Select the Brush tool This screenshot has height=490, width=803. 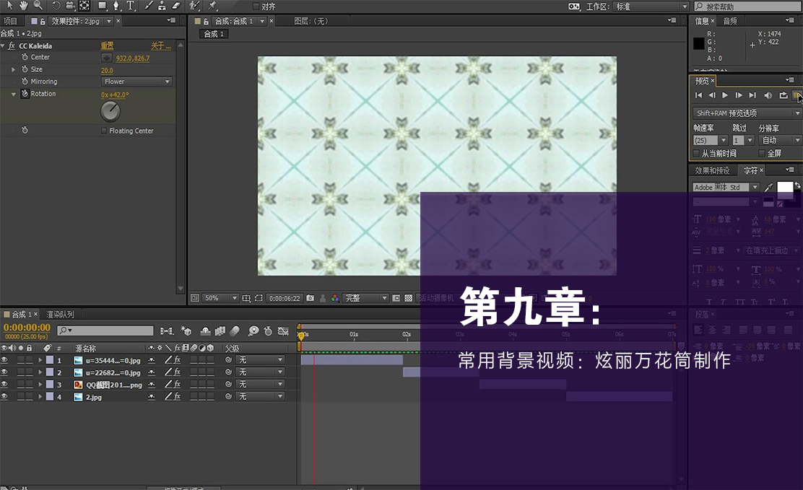coord(149,6)
